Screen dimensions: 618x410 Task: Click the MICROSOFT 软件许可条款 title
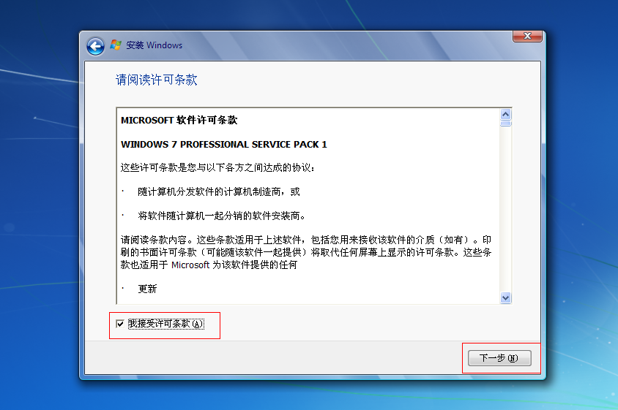click(179, 120)
